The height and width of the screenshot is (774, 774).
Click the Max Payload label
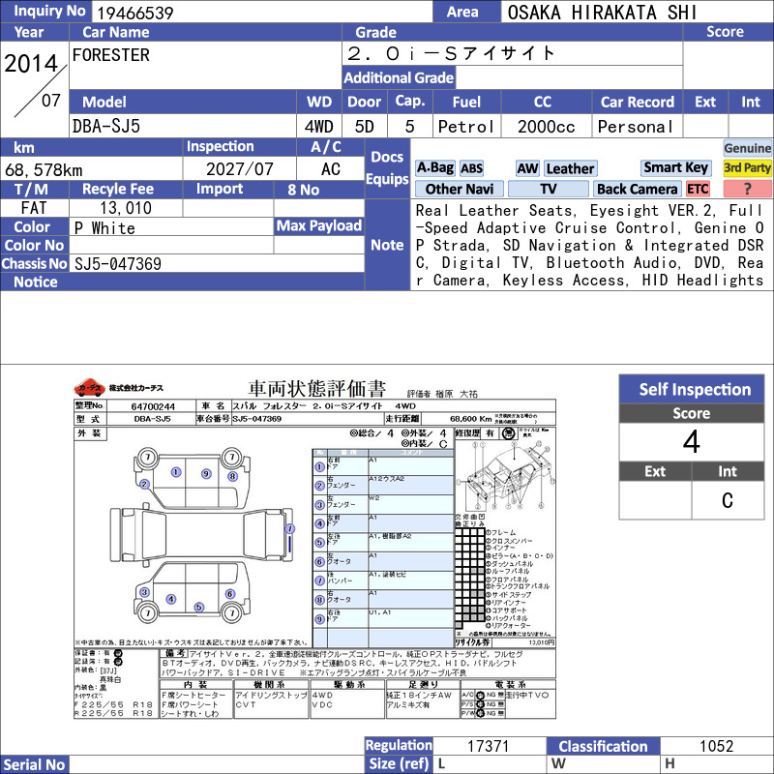319,225
